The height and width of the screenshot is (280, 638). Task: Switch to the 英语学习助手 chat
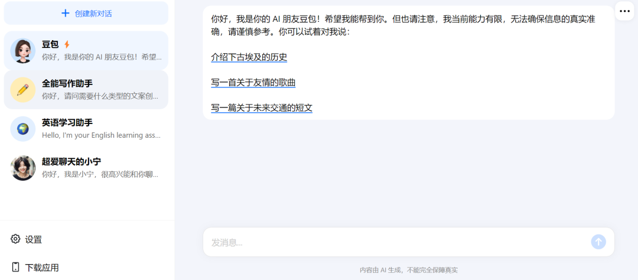pos(86,129)
